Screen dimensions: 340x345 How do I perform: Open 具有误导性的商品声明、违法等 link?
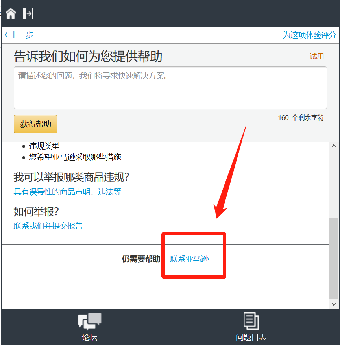pos(67,192)
